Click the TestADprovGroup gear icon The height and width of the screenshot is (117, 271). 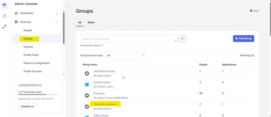(87, 74)
